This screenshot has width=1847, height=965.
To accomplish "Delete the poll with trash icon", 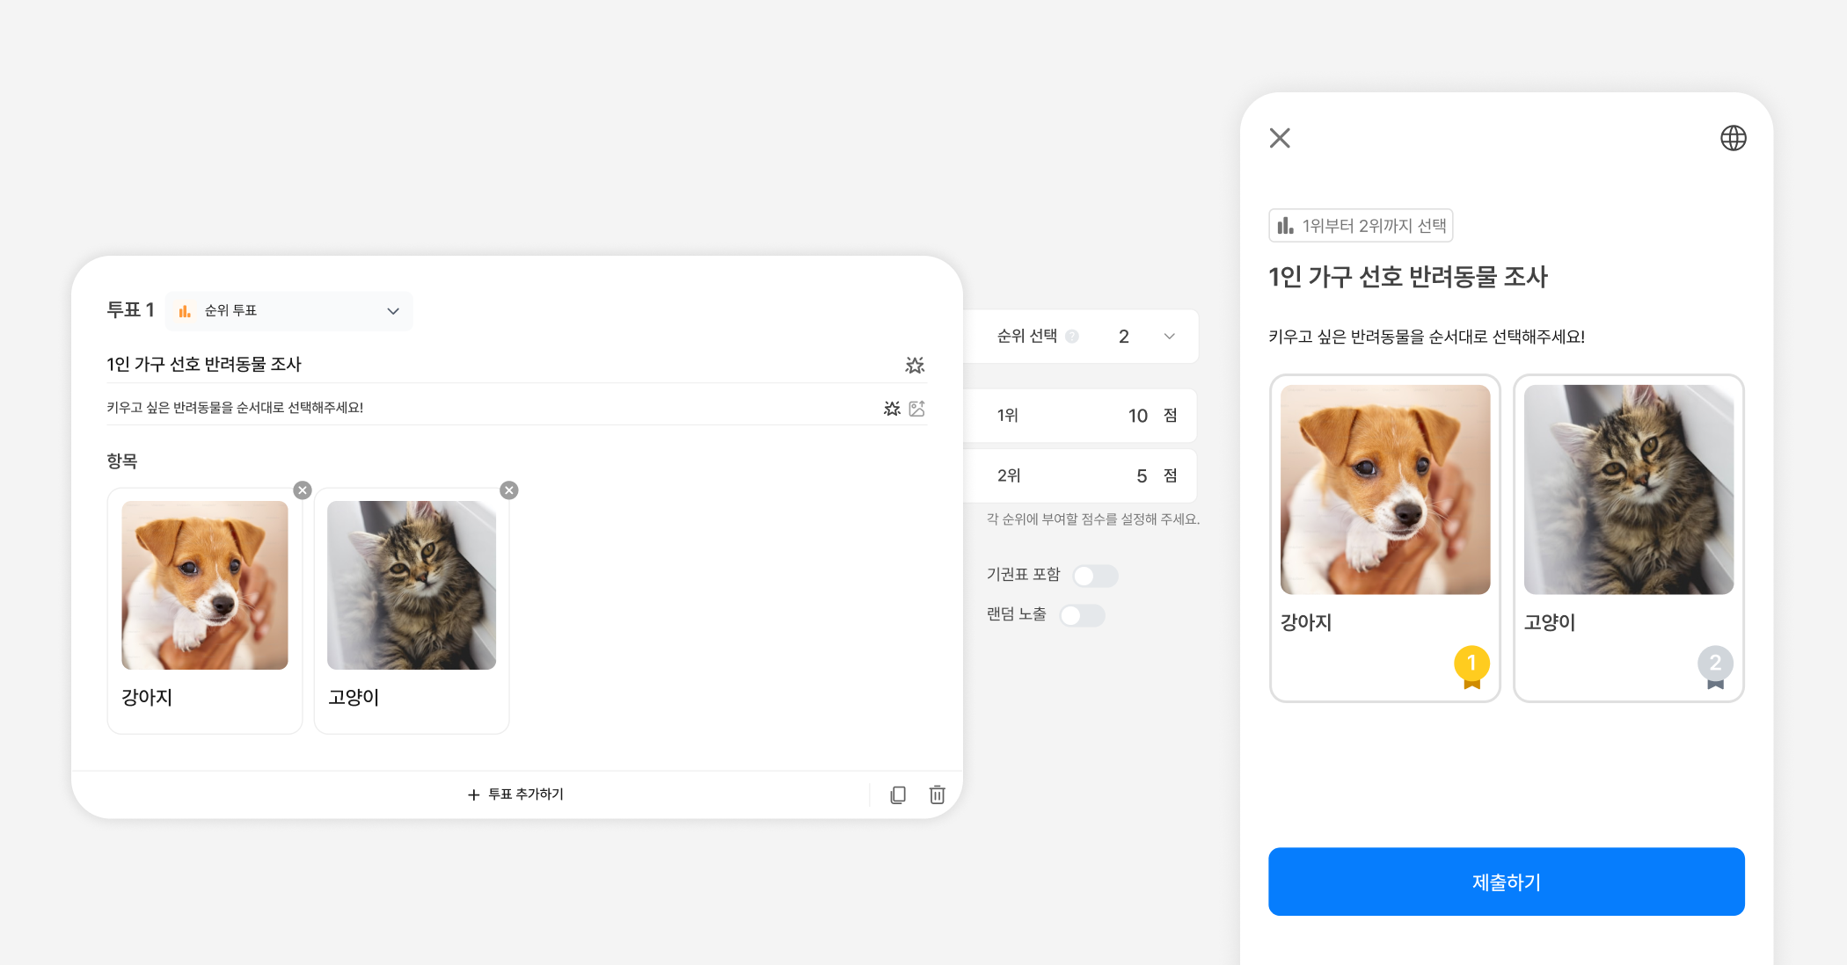I will pos(937,794).
